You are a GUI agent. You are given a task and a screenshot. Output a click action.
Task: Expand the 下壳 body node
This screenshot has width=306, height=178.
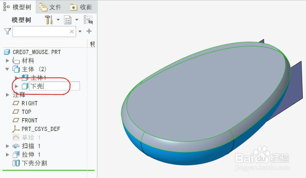click(16, 86)
